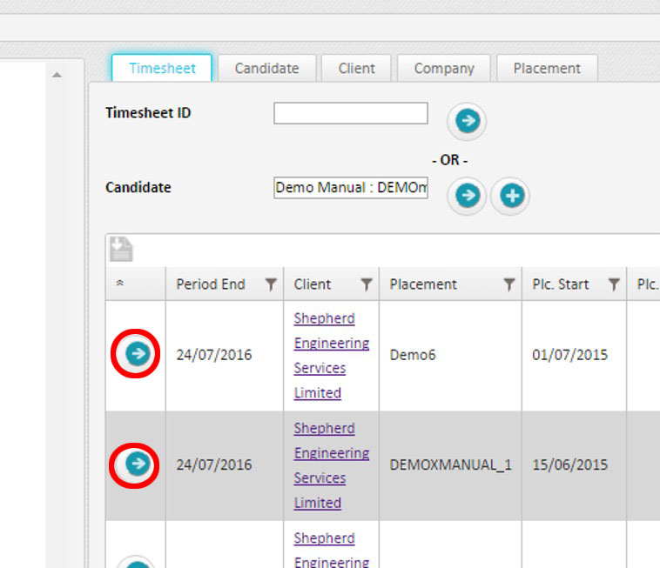This screenshot has width=660, height=568.
Task: Collapse rows using the double-chevron header icon
Action: pyautogui.click(x=119, y=284)
